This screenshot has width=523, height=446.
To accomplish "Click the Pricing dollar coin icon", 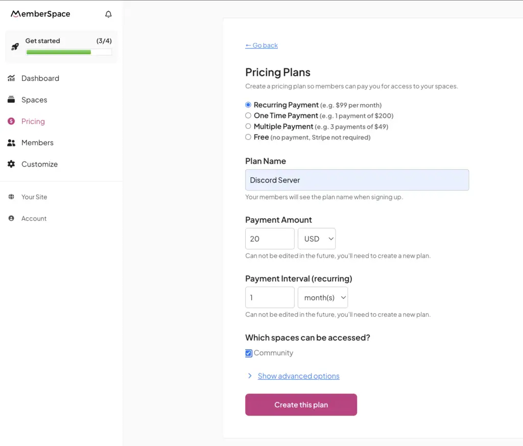I will pos(11,121).
